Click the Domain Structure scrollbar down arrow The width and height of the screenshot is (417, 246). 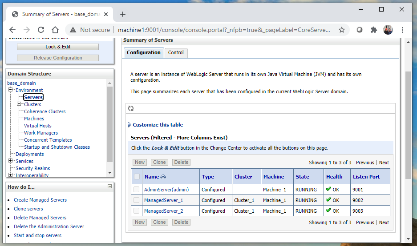(x=109, y=173)
